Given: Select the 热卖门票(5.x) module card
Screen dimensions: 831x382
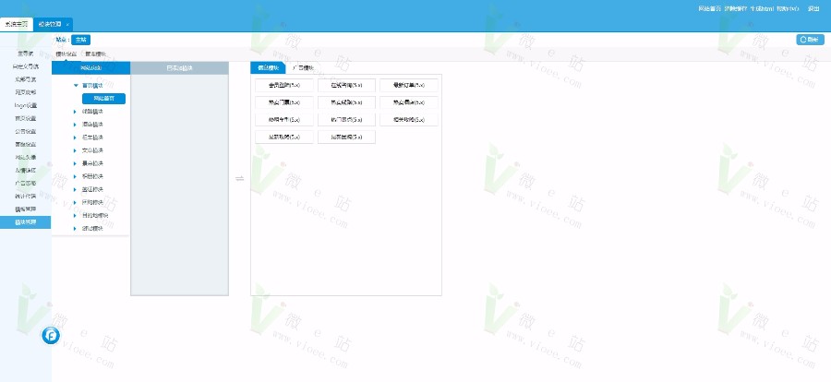Looking at the screenshot, I should pos(284,102).
